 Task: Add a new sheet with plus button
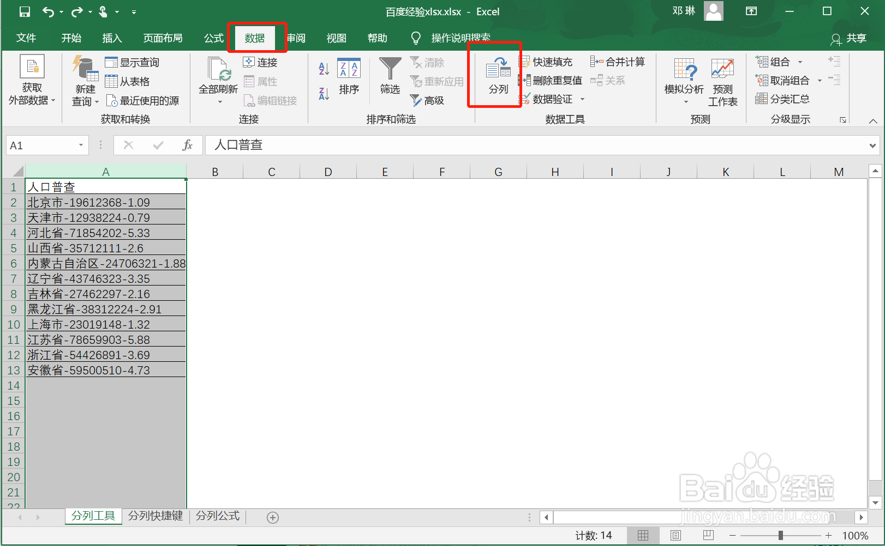tap(273, 517)
